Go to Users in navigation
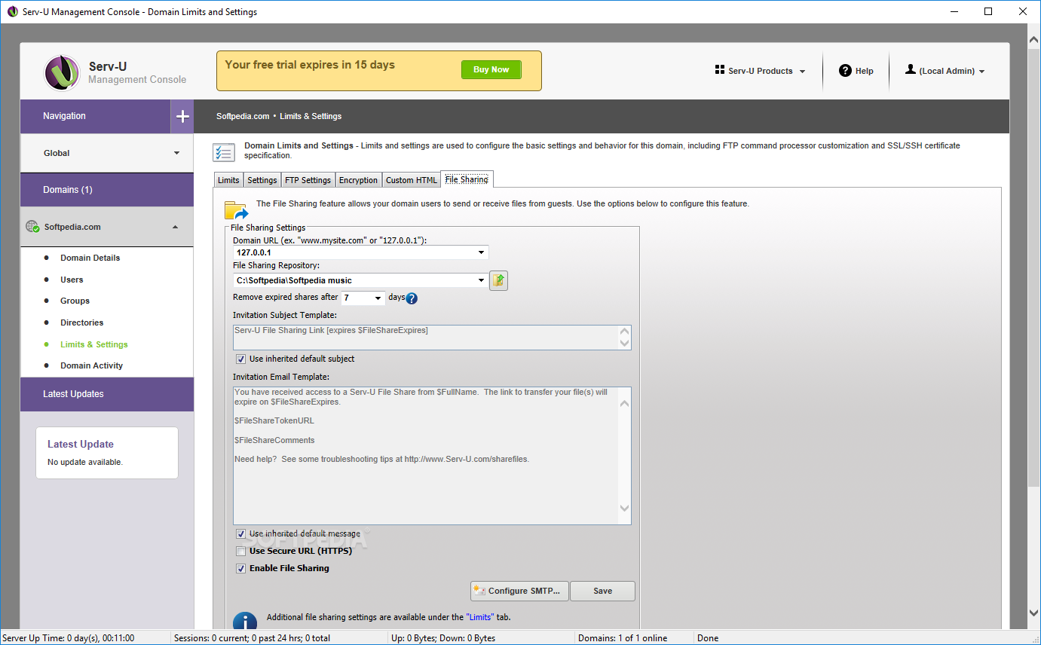The image size is (1041, 645). click(x=72, y=280)
